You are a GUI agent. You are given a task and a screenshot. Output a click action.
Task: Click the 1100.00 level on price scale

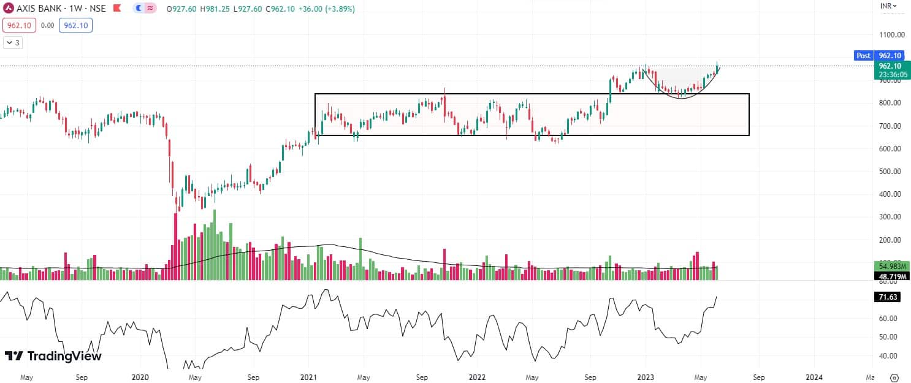[x=893, y=35]
